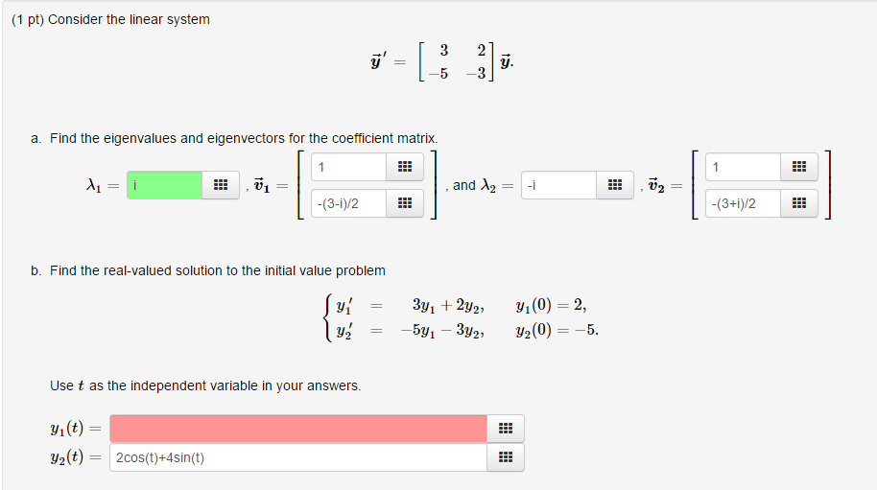Open equation editor icon beside λ1 field
The height and width of the screenshot is (490, 877).
[x=221, y=185]
